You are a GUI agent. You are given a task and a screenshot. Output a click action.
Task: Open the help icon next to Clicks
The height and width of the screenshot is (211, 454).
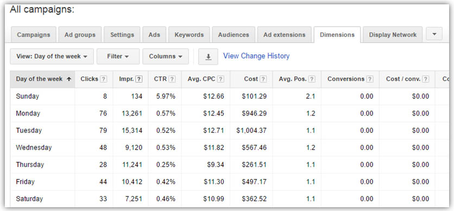104,79
